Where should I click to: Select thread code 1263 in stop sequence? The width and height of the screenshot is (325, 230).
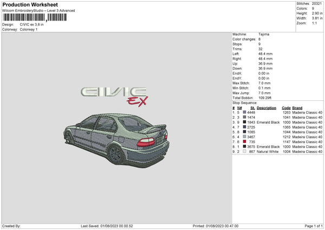[x=287, y=112]
